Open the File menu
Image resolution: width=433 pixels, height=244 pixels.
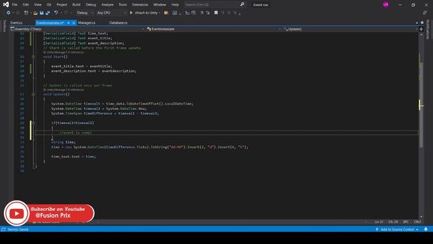tap(15, 5)
